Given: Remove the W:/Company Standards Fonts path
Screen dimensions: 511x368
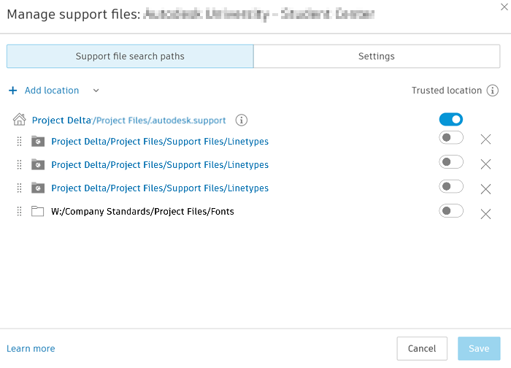Looking at the screenshot, I should coord(485,214).
